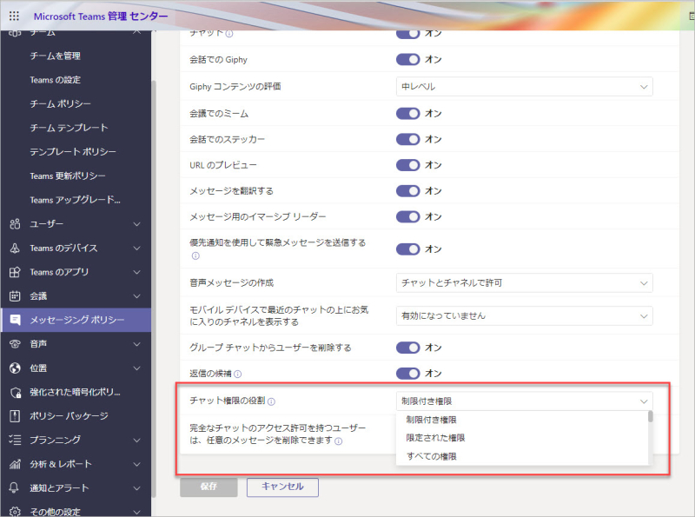The width and height of the screenshot is (695, 517).
Task: Open Teams アップグレード in sidebar
Action: click(x=75, y=200)
